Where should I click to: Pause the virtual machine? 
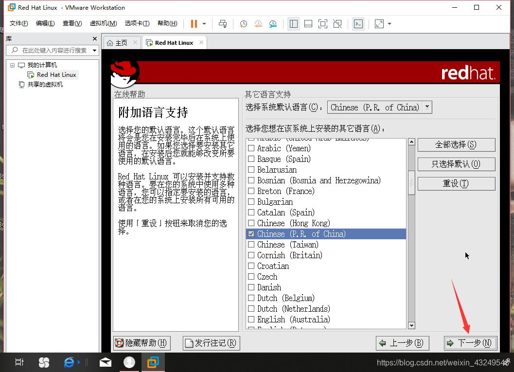[x=194, y=24]
